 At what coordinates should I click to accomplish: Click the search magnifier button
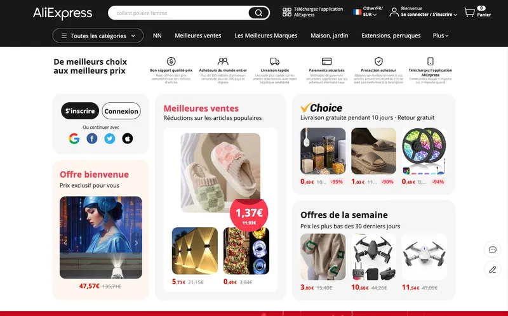[258, 13]
